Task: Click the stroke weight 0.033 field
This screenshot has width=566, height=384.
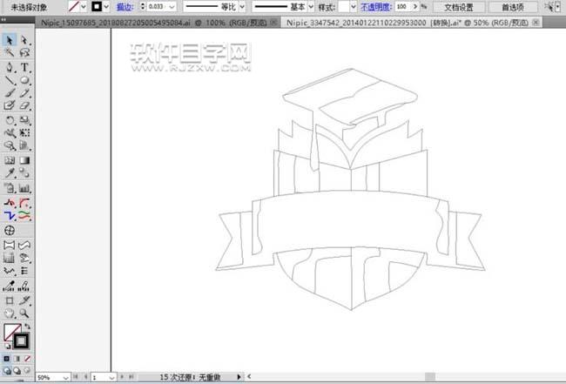Action: click(x=157, y=6)
